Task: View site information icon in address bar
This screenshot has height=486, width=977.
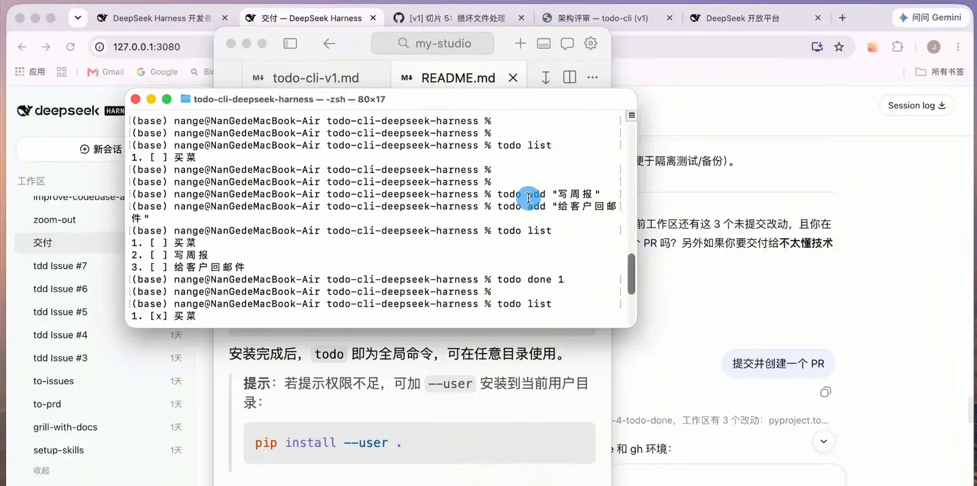Action: click(x=100, y=46)
